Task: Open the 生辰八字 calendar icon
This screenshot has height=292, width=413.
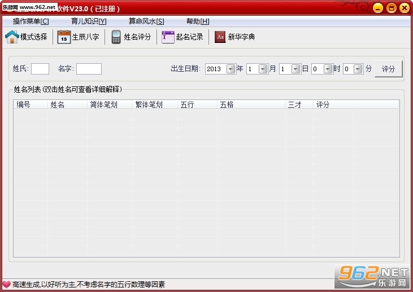Action: 64,37
